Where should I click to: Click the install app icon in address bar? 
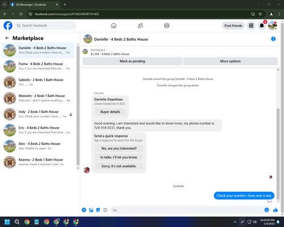tap(253, 14)
